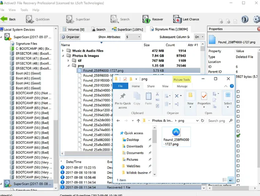Image resolution: width=260 pixels, height=196 pixels.
Task: Tick the checkbox just below the green checkmark
Action: pyautogui.click(x=238, y=141)
